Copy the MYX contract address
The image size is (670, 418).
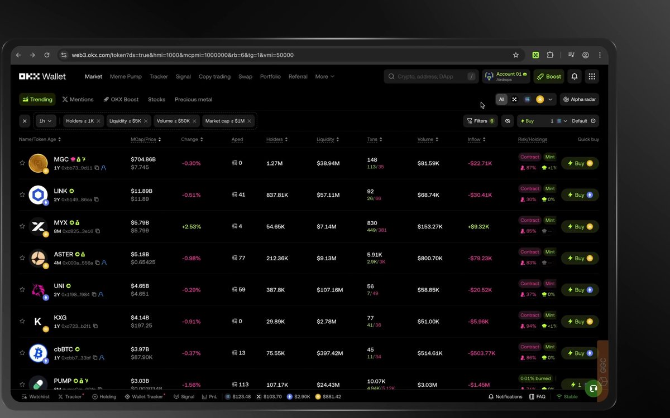pos(98,231)
